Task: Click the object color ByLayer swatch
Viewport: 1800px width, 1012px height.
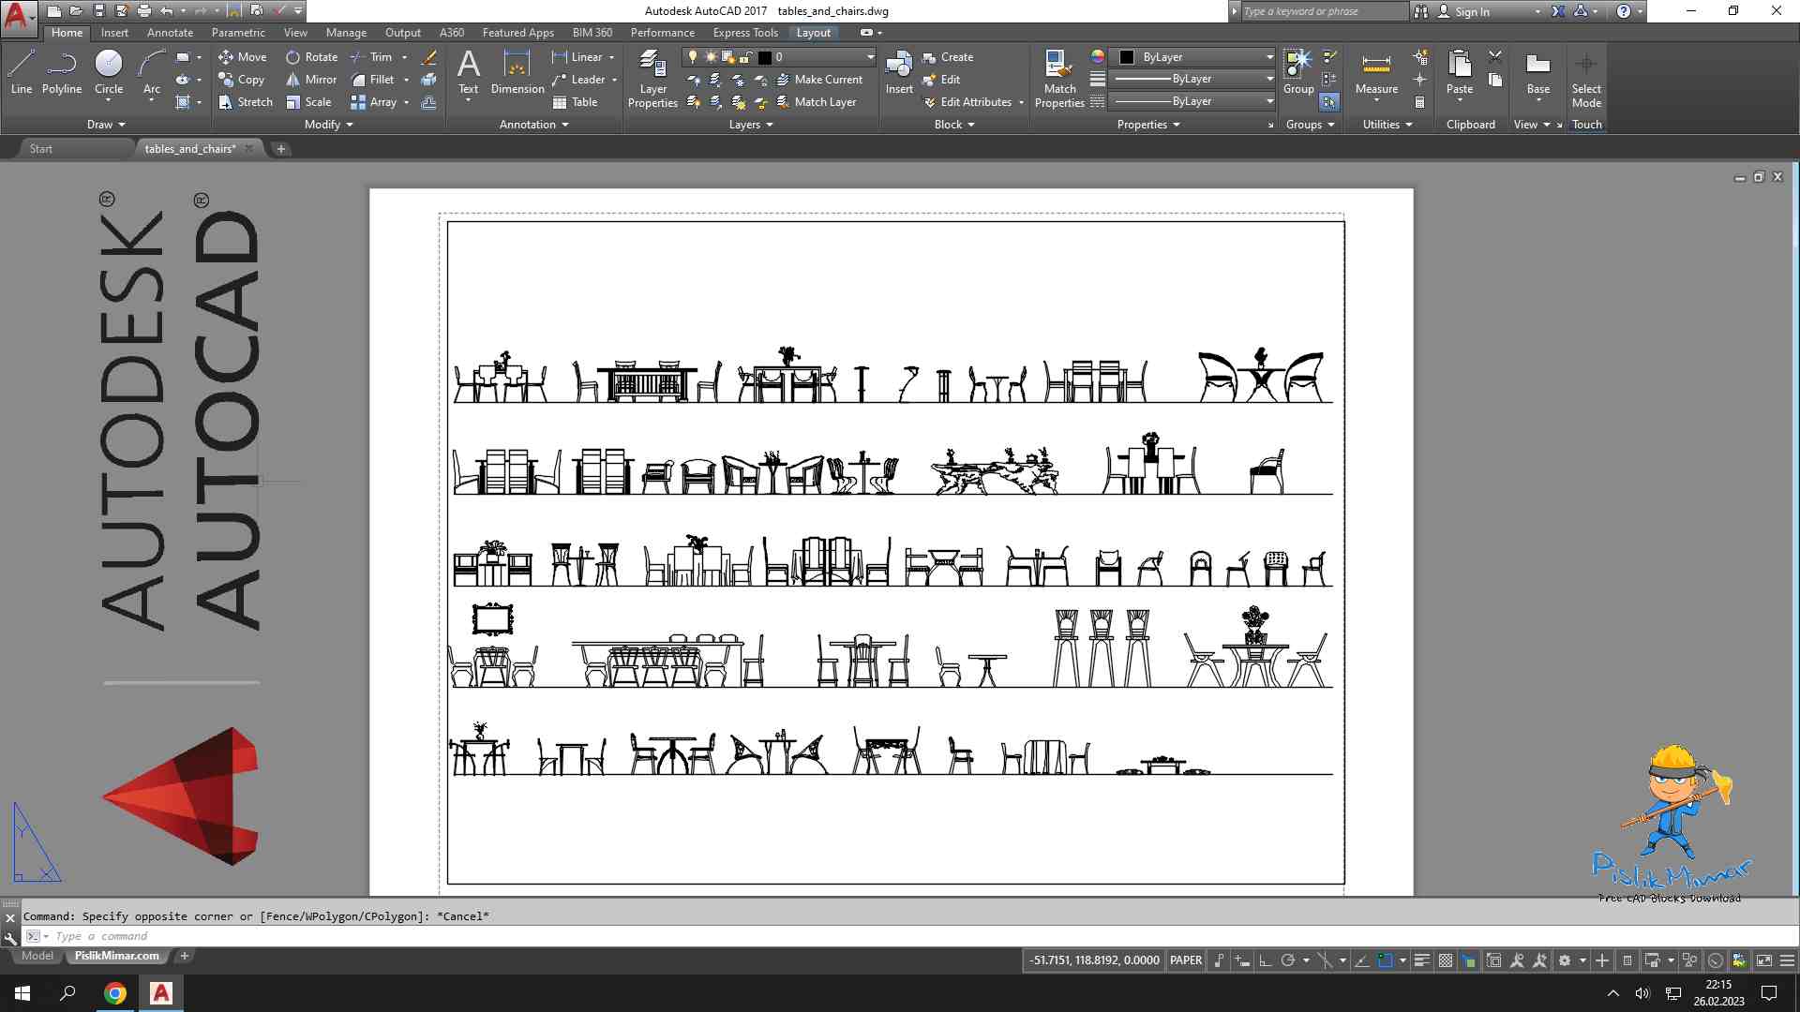Action: [x=1127, y=57]
